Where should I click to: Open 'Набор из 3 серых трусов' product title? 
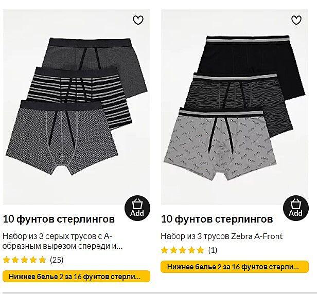click(63, 241)
